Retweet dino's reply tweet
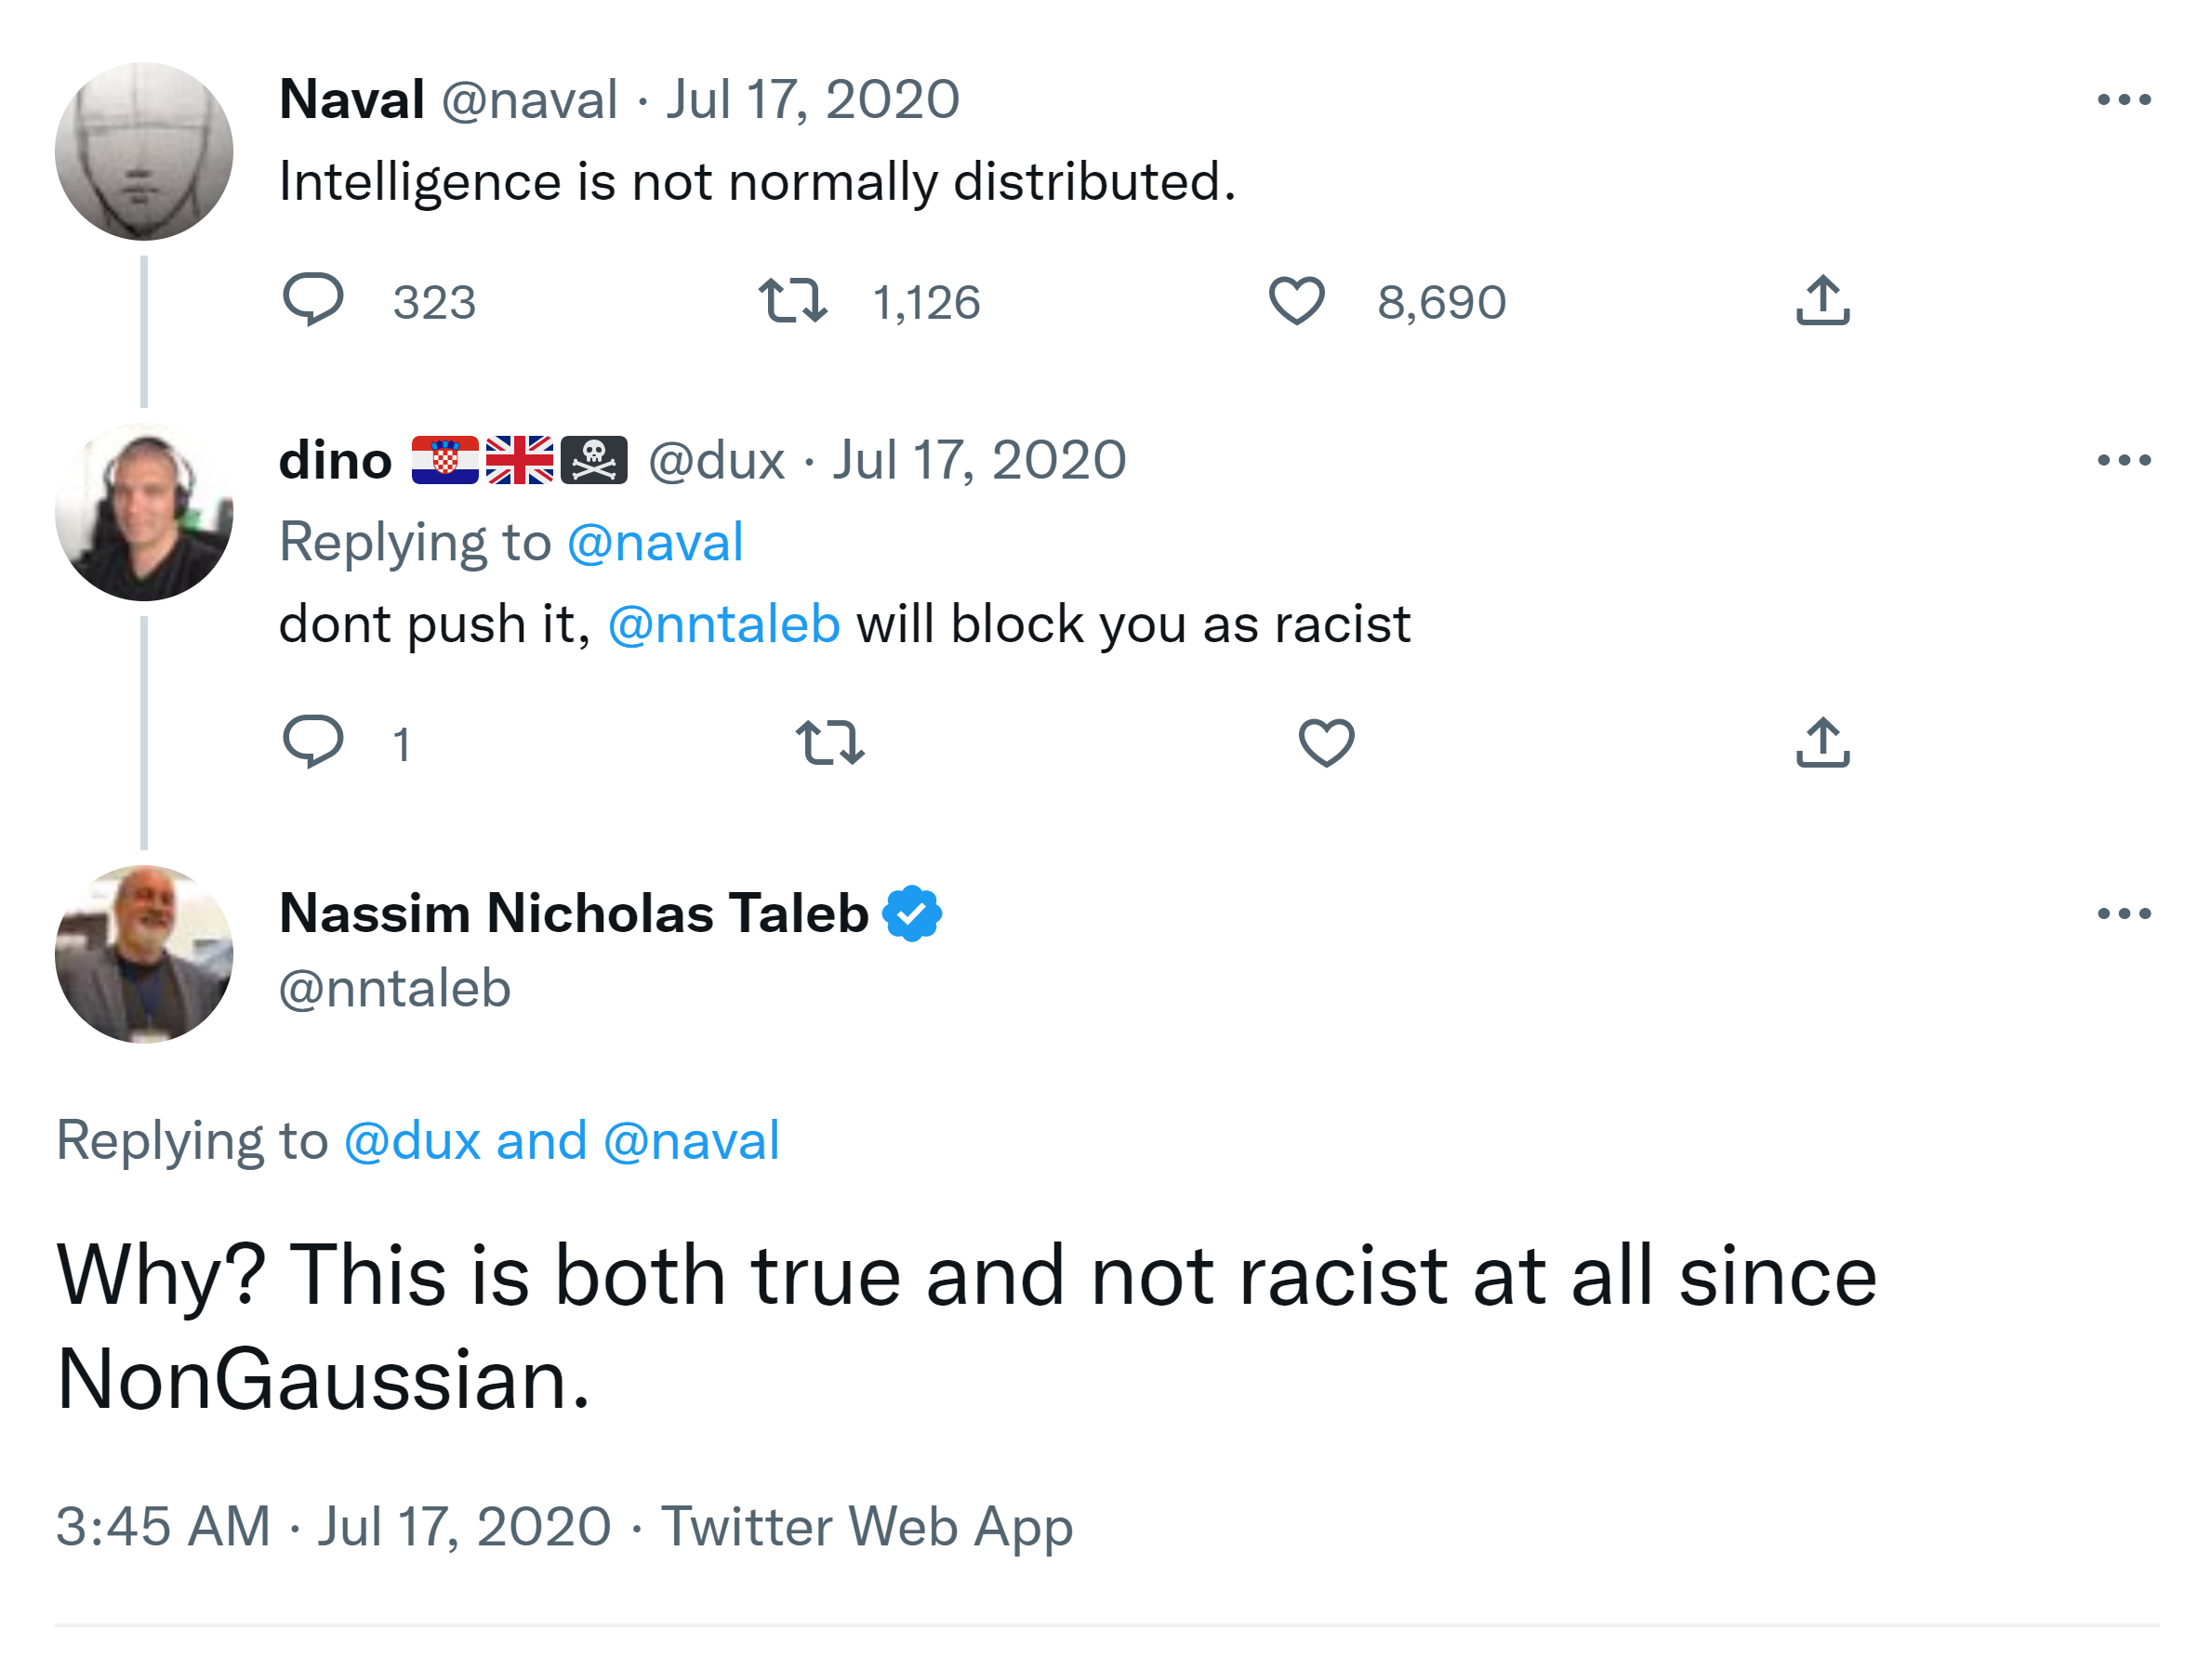This screenshot has height=1669, width=2212. coord(830,743)
